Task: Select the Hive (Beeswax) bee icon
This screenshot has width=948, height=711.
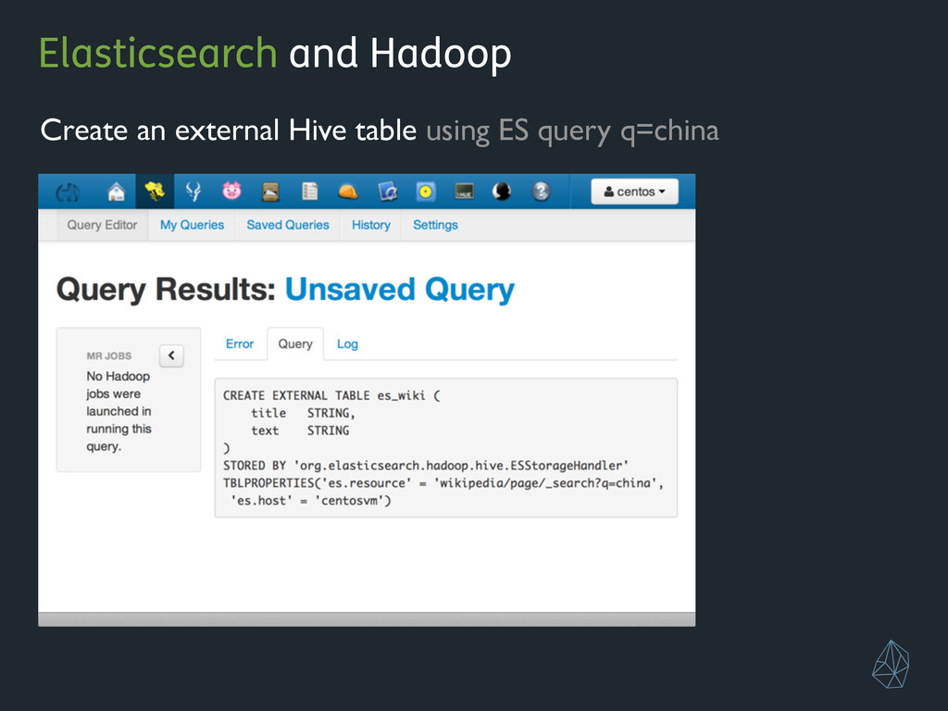Action: coord(155,192)
